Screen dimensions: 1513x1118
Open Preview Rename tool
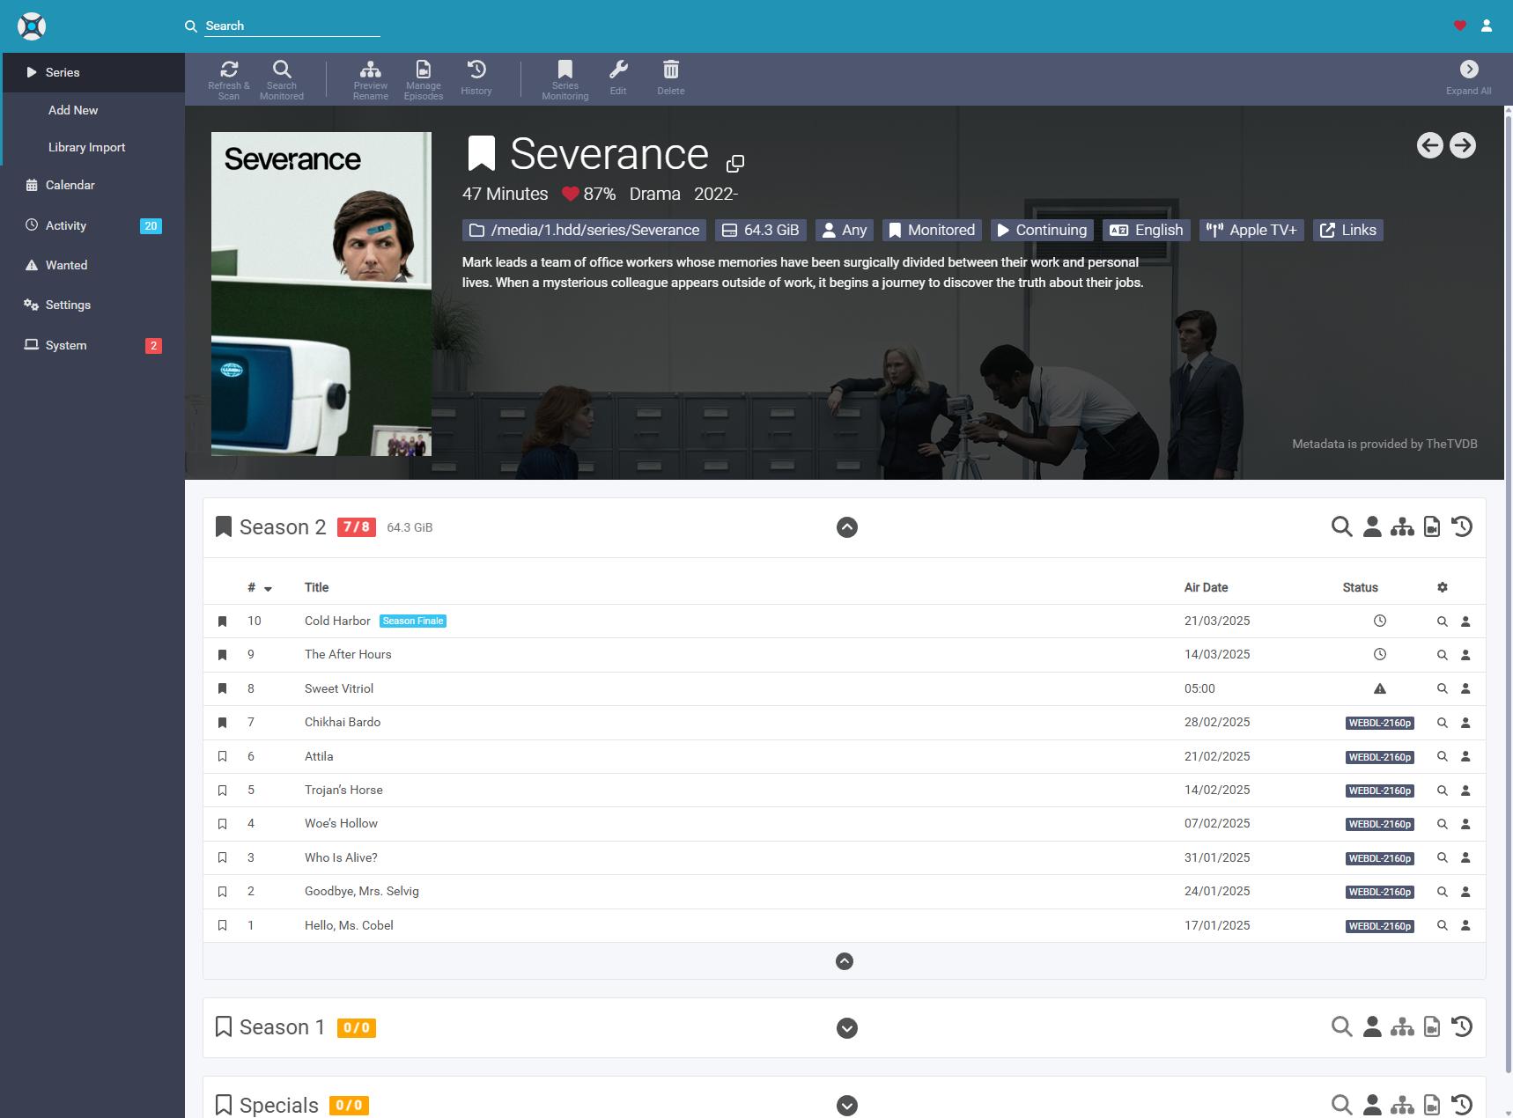[371, 79]
